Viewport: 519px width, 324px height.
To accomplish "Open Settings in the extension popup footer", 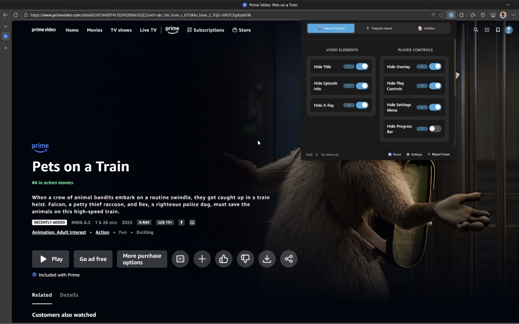I will pyautogui.click(x=414, y=154).
